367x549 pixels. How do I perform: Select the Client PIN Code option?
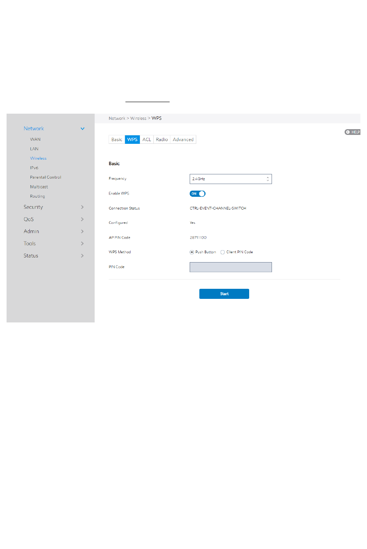pos(223,252)
